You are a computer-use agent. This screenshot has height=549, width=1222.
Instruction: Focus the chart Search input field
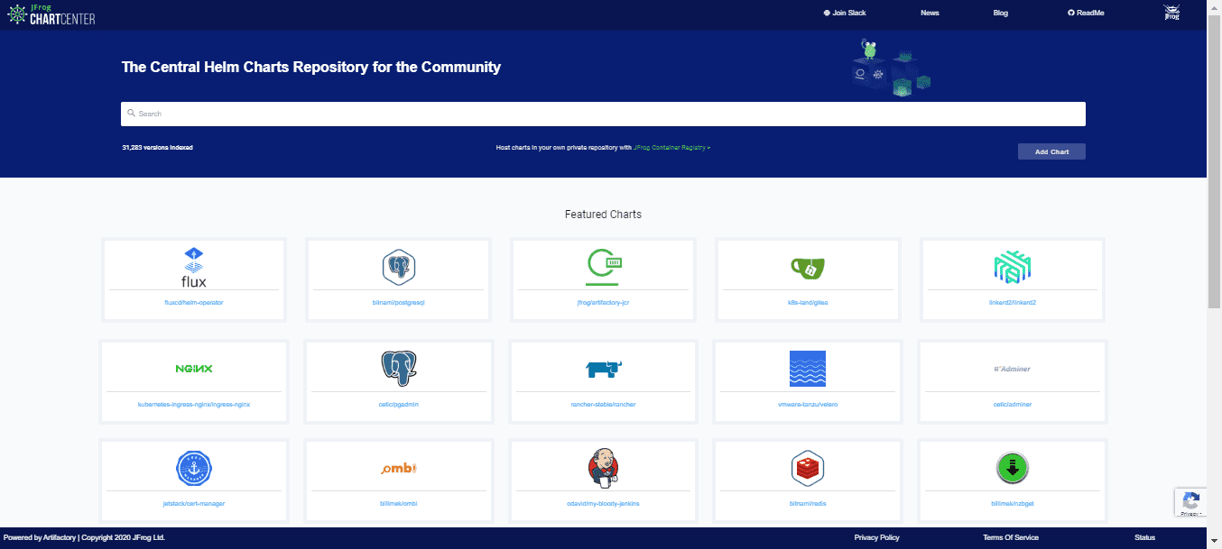(x=603, y=114)
